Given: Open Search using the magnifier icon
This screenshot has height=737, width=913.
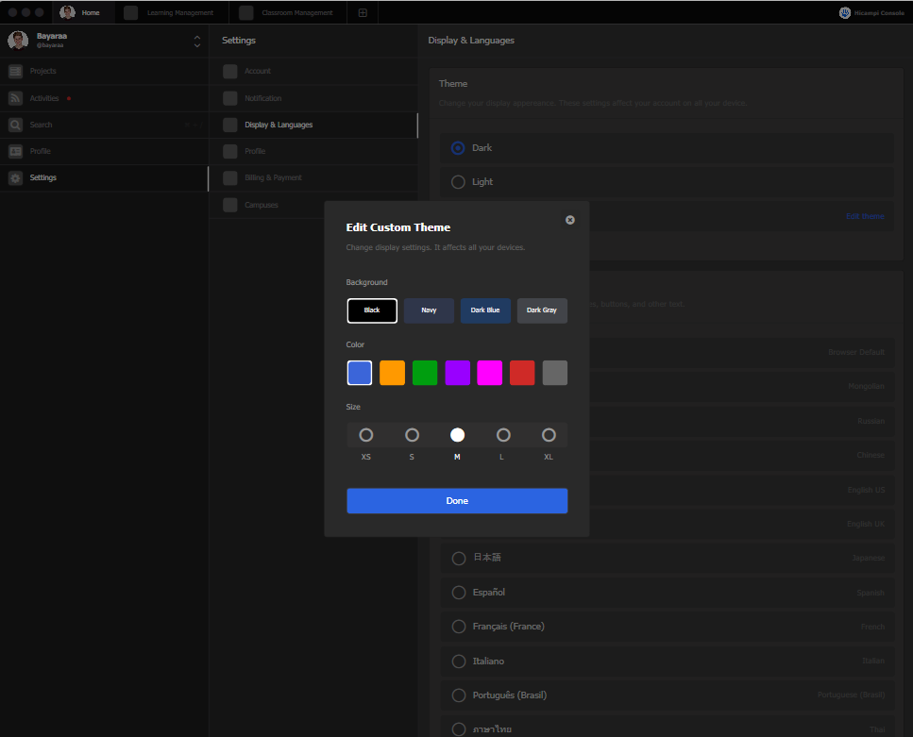Looking at the screenshot, I should click(x=15, y=124).
